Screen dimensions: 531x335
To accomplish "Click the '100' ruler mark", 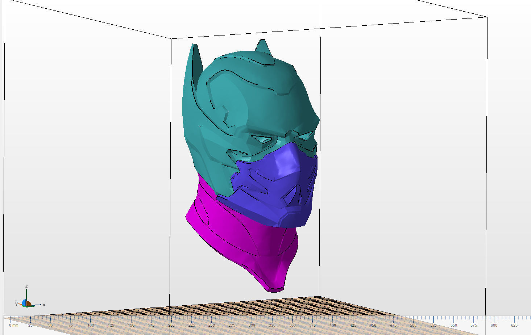I will coord(91,325).
